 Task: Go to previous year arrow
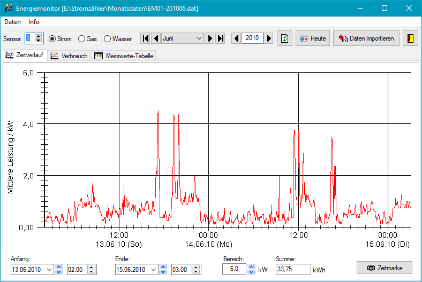[x=236, y=38]
